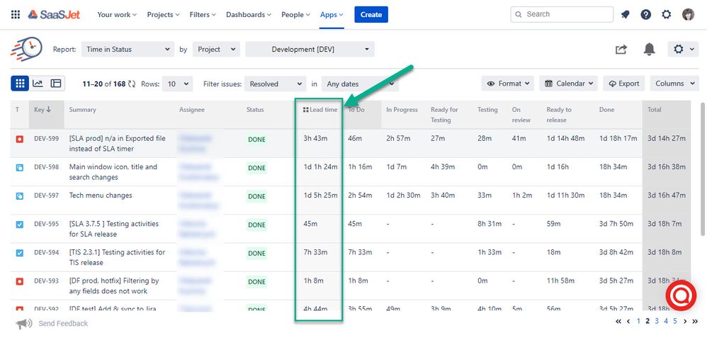
Task: Click the Time in Status clock logo
Action: point(27,49)
